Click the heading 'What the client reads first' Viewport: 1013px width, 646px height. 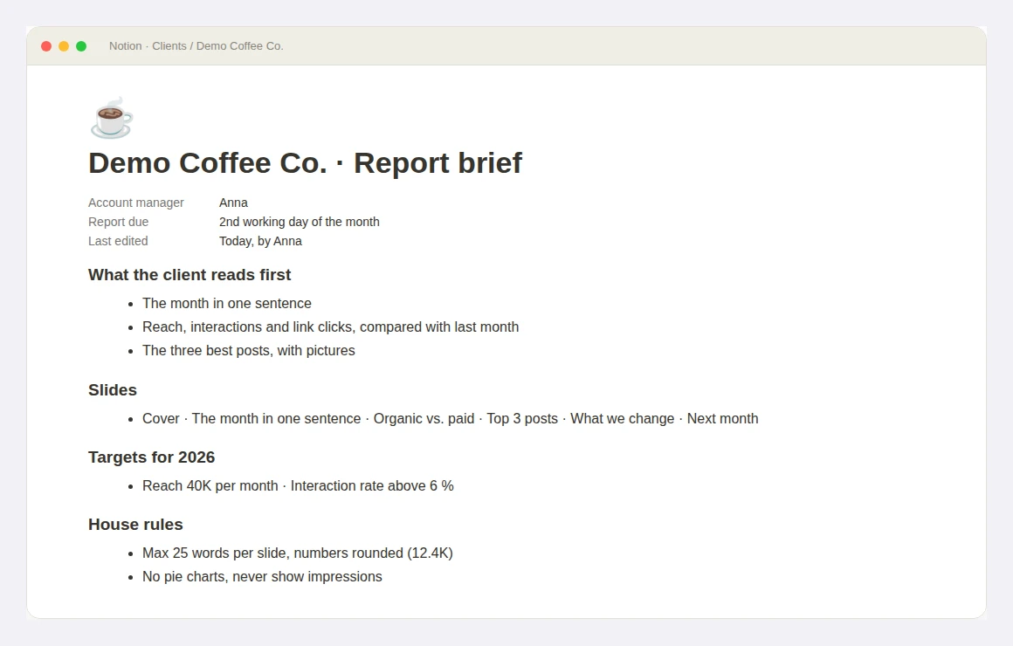[x=190, y=274]
